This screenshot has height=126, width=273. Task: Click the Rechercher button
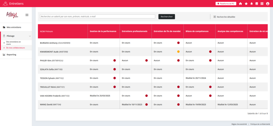(x=166, y=16)
